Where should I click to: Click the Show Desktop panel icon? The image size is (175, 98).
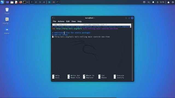7,2
